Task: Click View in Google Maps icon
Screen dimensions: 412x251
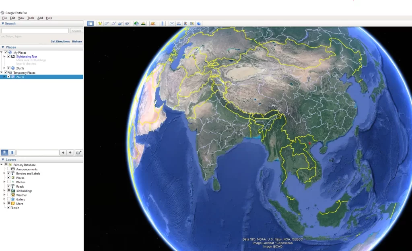Action: 192,24
